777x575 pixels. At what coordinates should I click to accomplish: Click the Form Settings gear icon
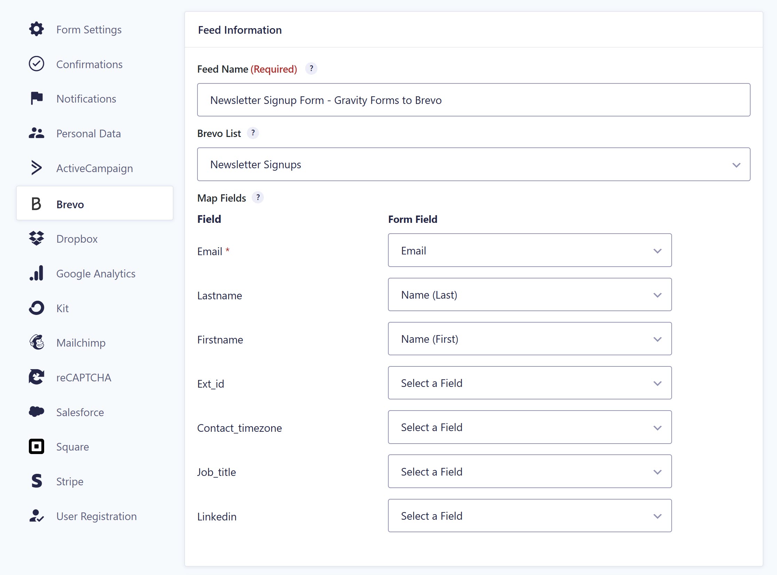point(36,29)
